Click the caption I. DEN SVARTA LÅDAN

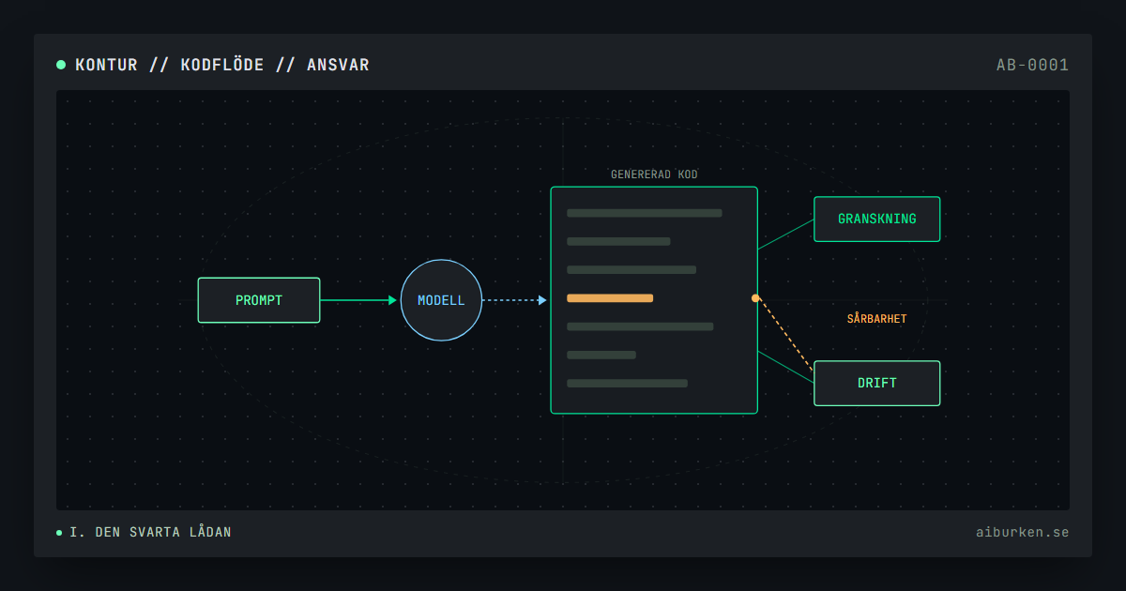(150, 533)
